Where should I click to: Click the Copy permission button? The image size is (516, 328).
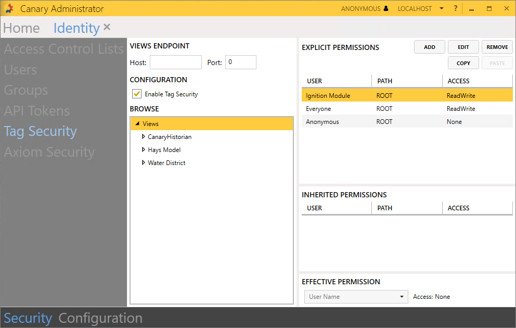pos(463,64)
